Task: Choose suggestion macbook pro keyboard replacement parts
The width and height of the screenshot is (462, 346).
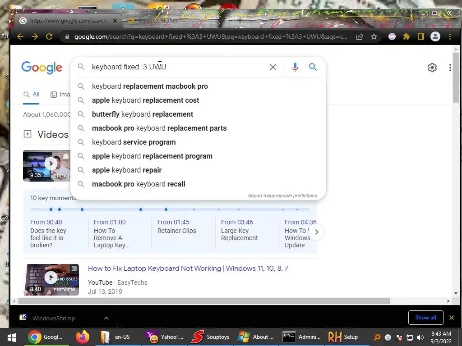Action: click(198, 128)
